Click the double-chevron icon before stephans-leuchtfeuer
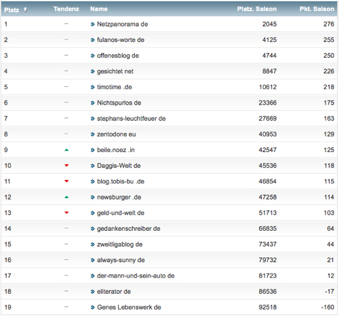Viewport: 339px width, 317px height. [92, 119]
